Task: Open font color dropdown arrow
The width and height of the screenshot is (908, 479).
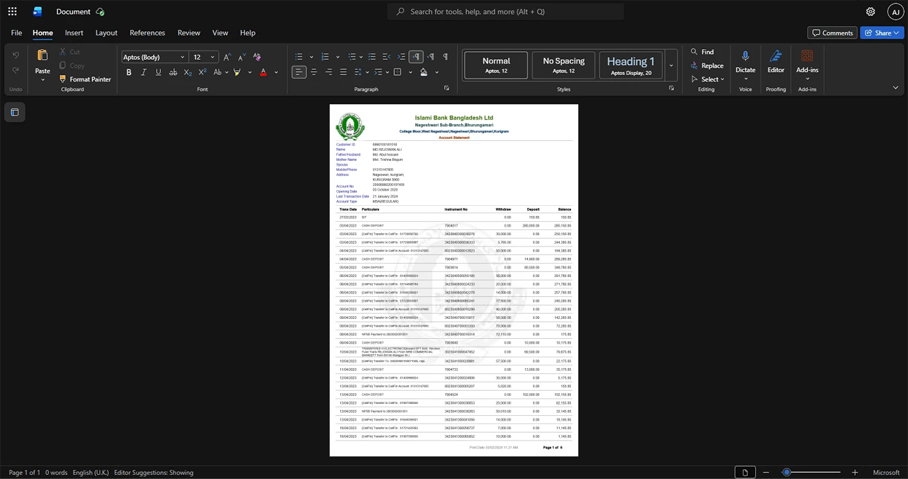Action: point(276,72)
